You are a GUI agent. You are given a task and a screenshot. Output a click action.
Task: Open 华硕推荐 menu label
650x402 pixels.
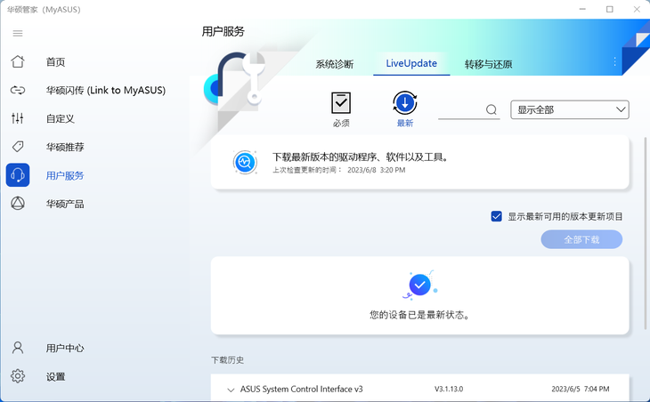[65, 147]
